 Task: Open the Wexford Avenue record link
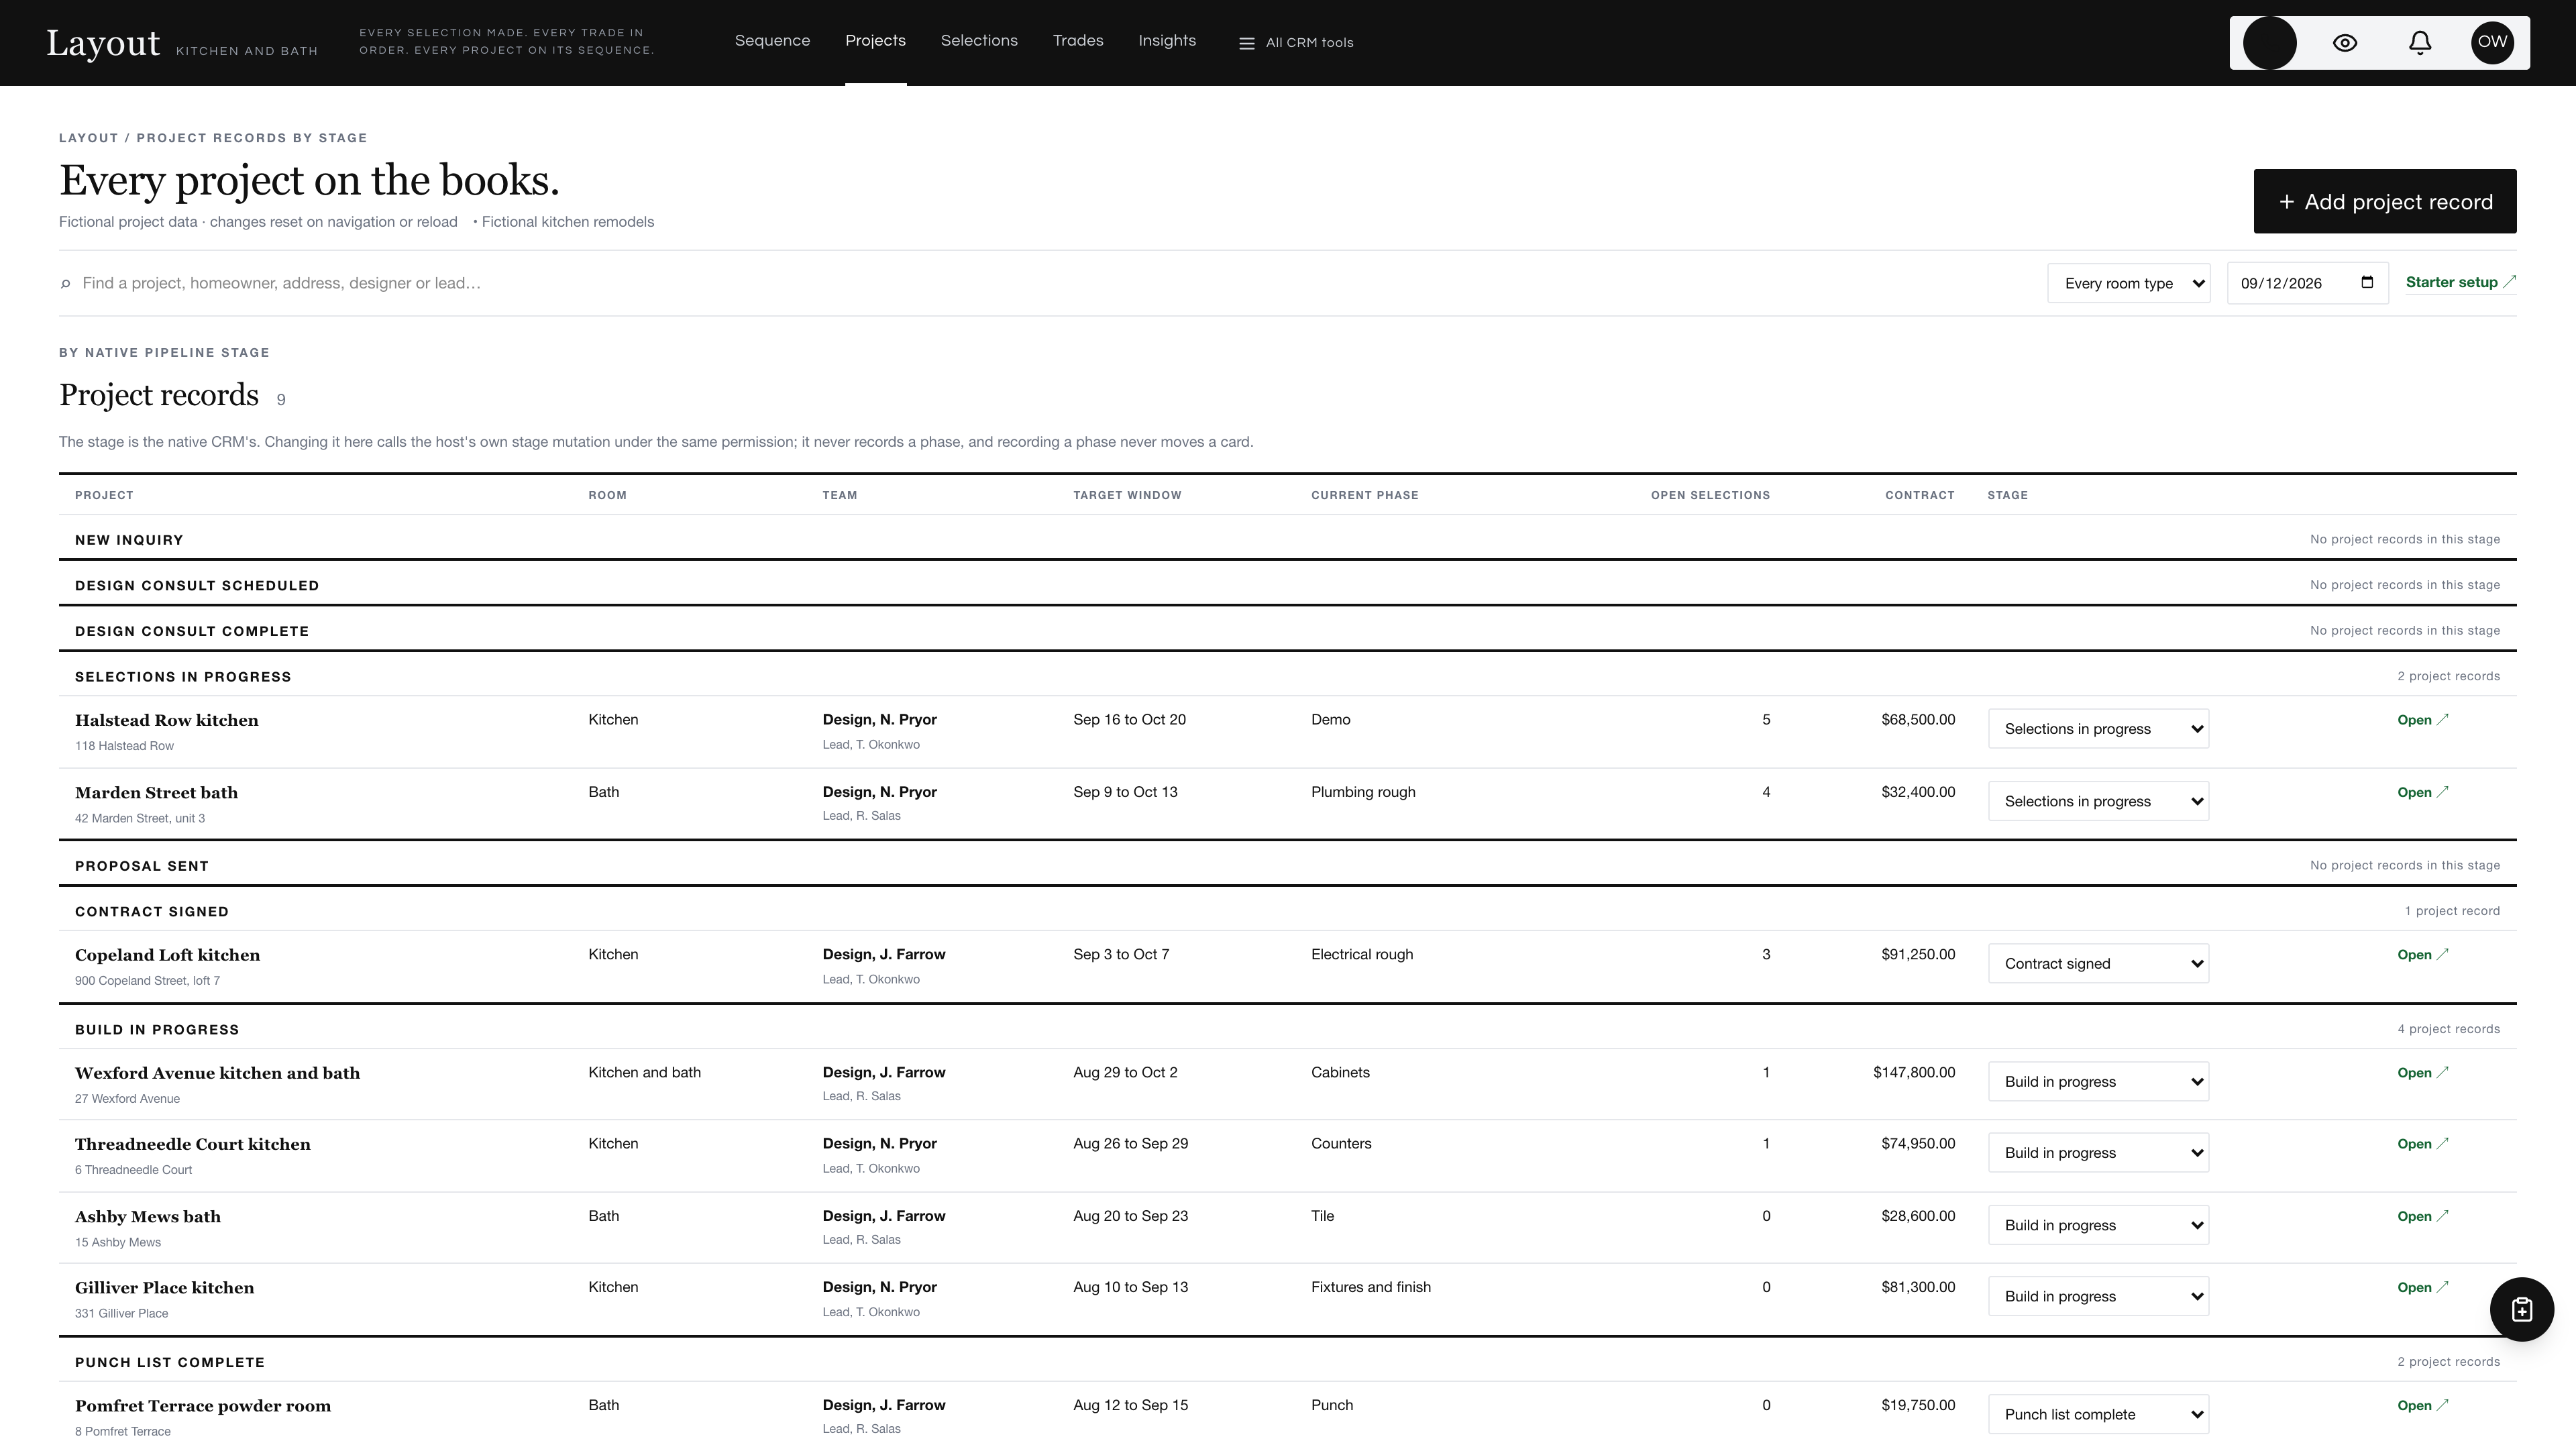(2422, 1073)
